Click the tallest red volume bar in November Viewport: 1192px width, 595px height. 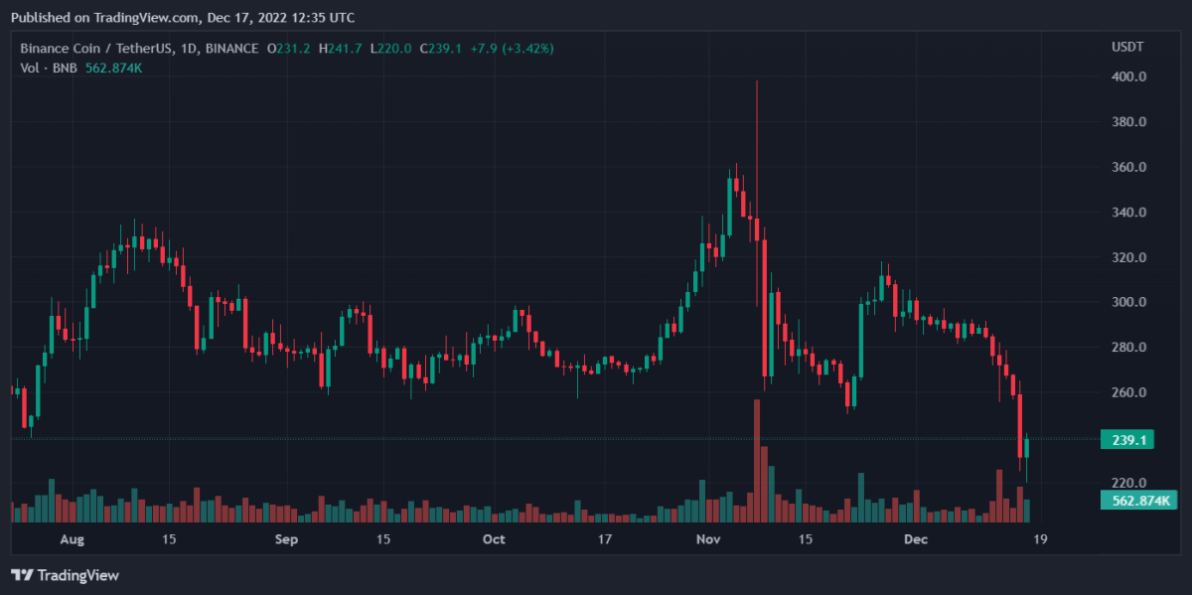[757, 461]
